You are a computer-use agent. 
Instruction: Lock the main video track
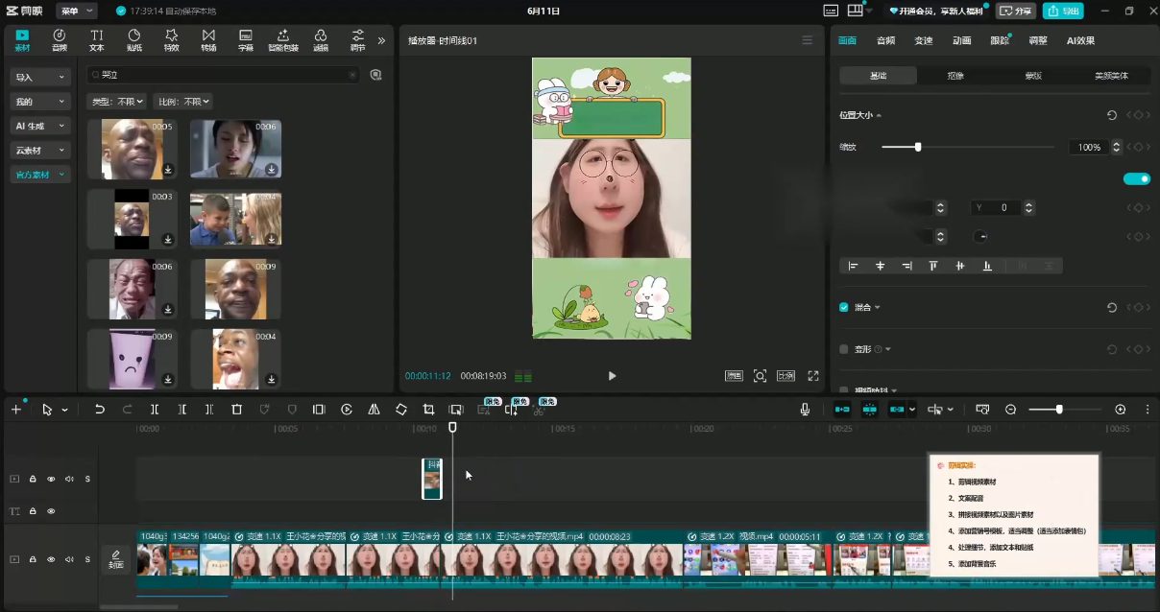tap(33, 558)
